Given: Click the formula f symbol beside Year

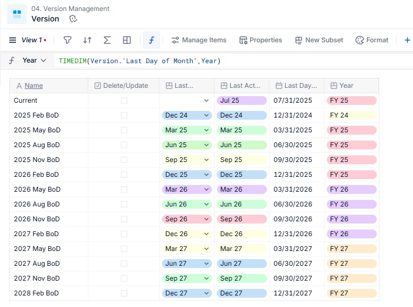Looking at the screenshot, I should (x=12, y=60).
